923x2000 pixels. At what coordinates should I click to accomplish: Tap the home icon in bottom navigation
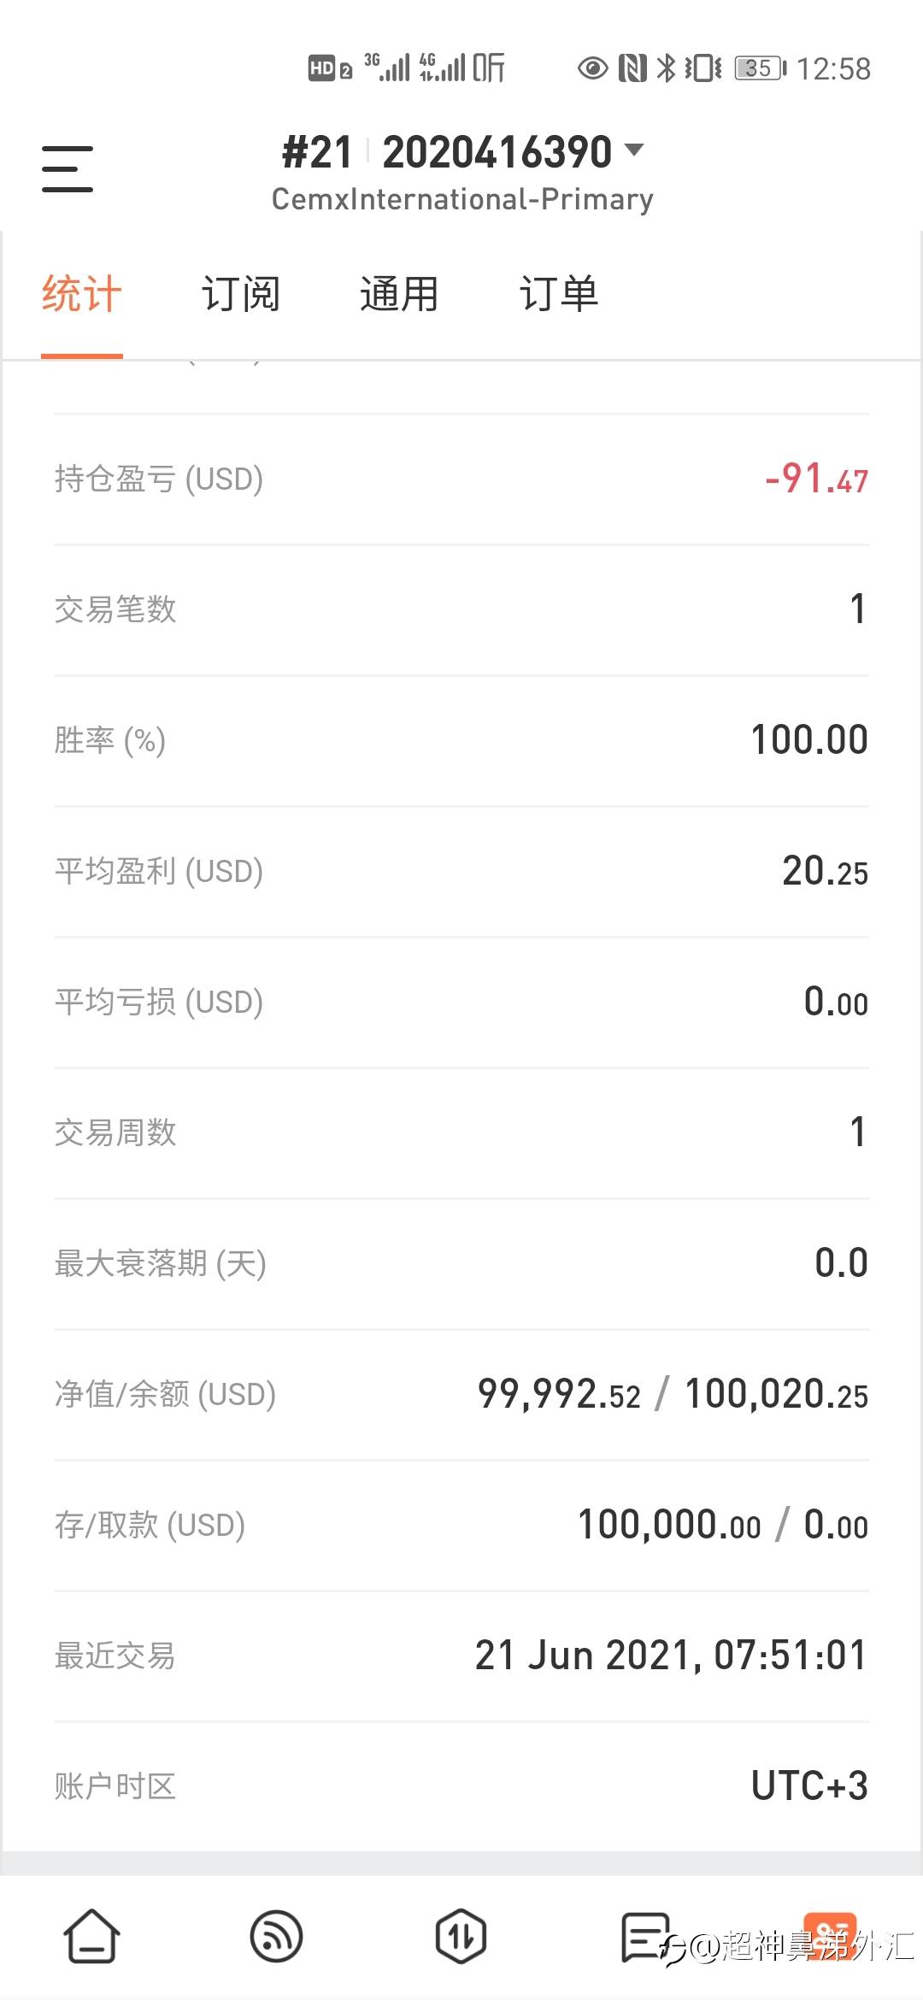[x=91, y=1936]
